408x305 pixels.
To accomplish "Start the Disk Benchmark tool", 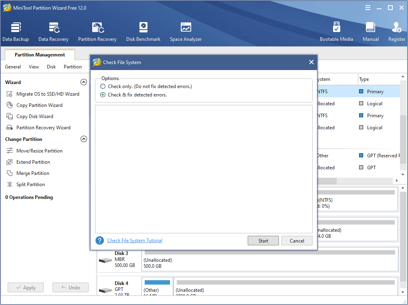I will tap(143, 32).
